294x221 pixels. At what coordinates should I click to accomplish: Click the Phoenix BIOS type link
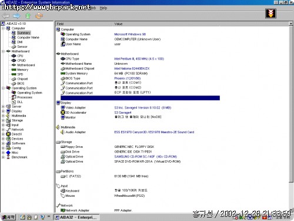click(128, 78)
